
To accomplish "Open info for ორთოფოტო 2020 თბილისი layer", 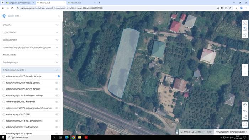I will [4, 102].
